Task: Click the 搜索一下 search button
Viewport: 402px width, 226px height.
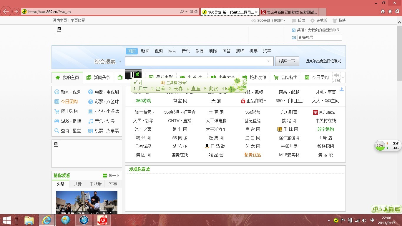Action: click(x=287, y=61)
